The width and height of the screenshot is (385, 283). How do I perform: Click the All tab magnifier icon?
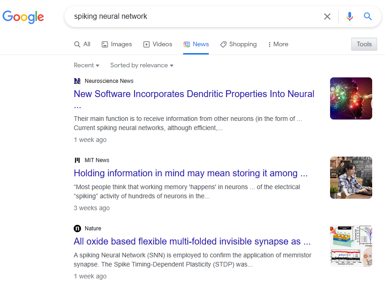77,44
